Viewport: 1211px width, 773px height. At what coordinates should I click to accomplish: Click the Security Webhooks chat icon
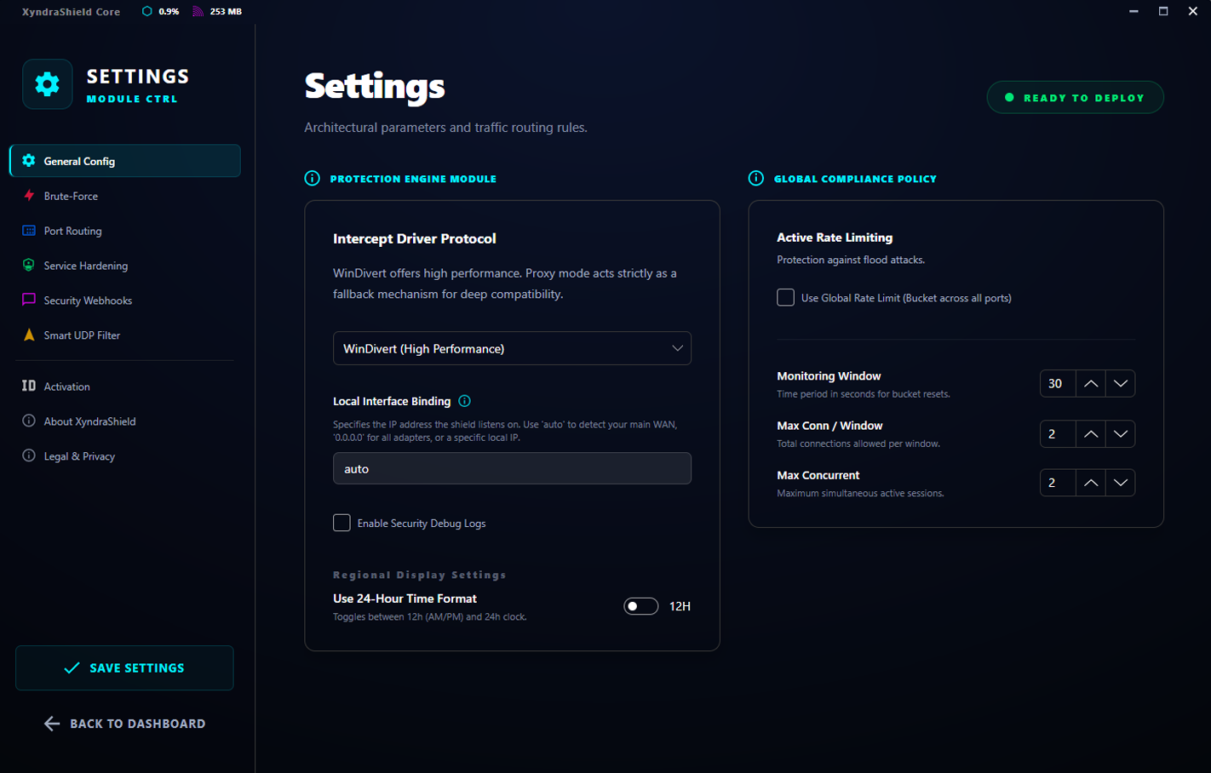pyautogui.click(x=29, y=300)
